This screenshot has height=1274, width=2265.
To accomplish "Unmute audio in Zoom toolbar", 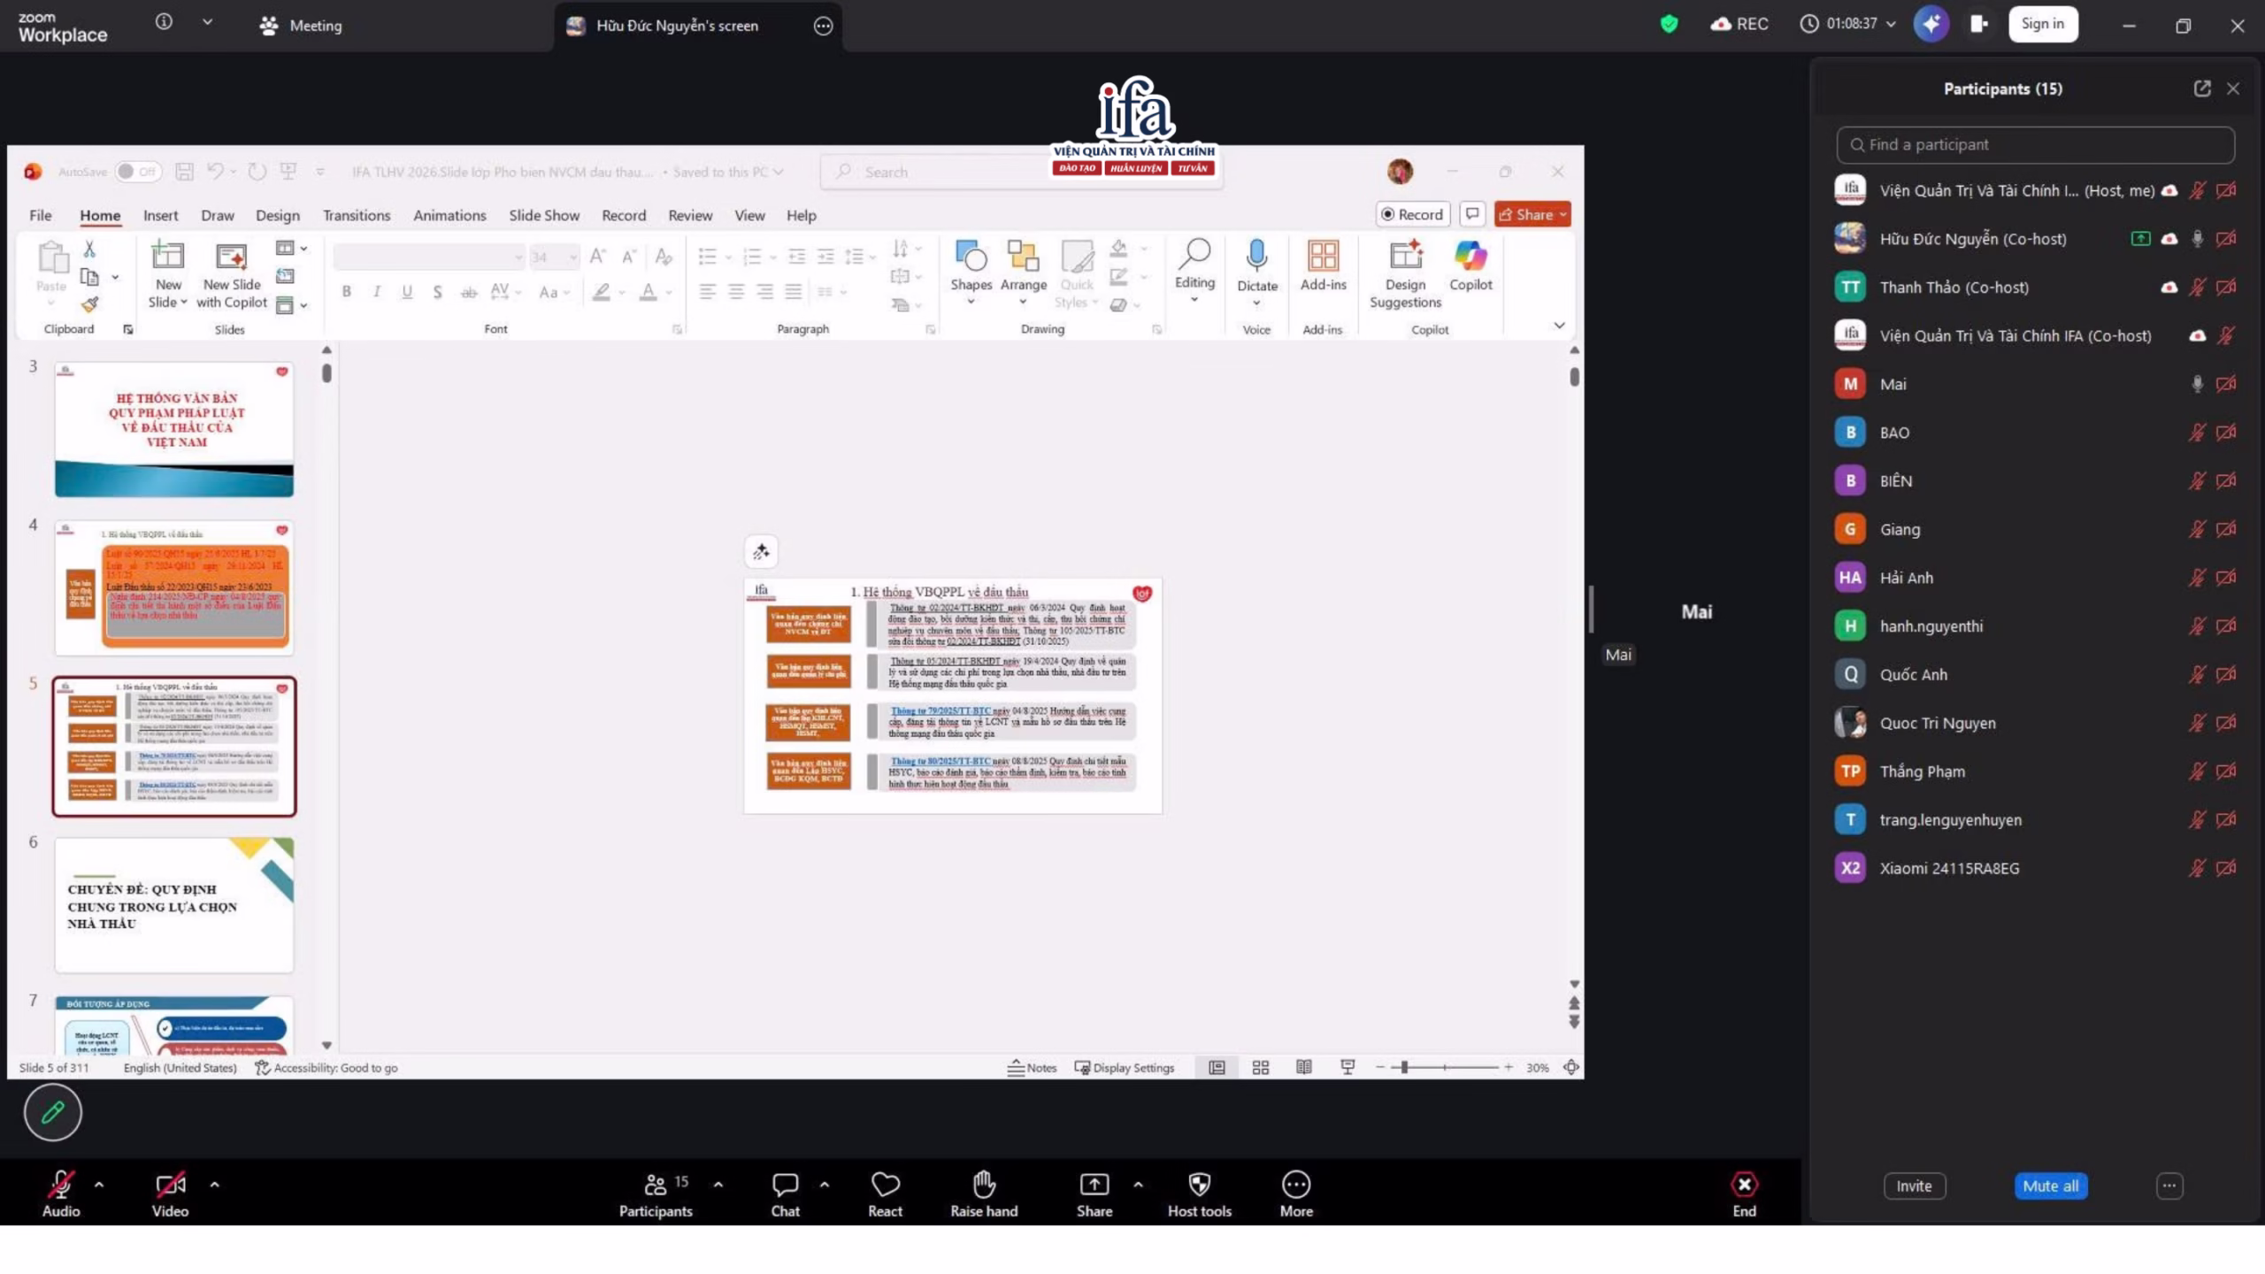I will pyautogui.click(x=60, y=1185).
